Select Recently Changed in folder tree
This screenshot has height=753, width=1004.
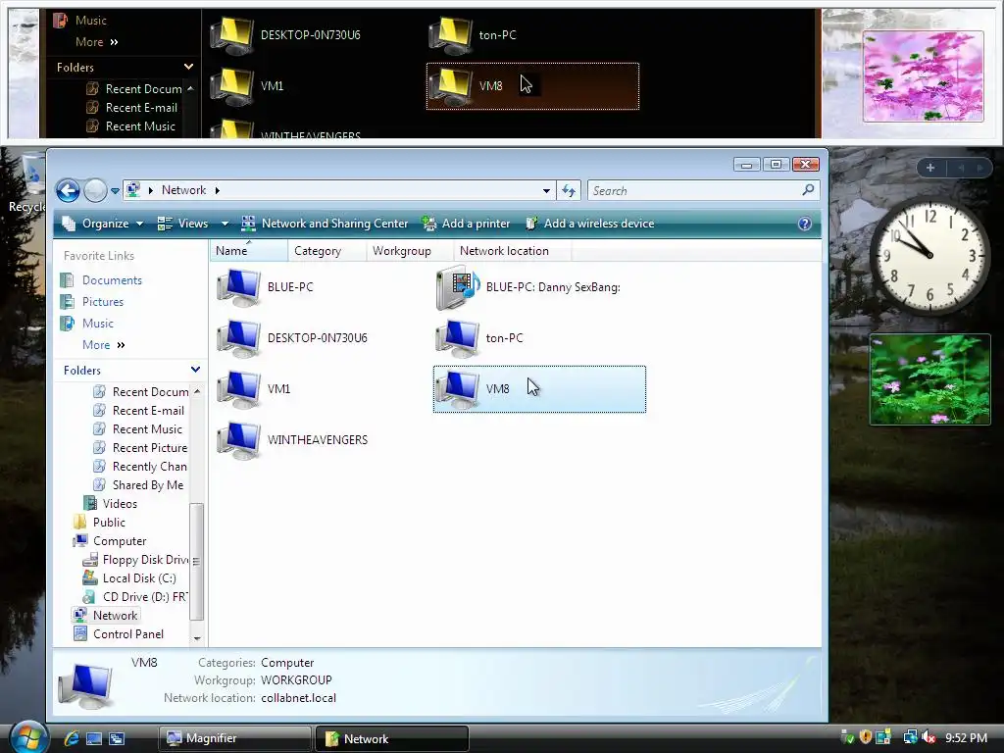(140, 466)
